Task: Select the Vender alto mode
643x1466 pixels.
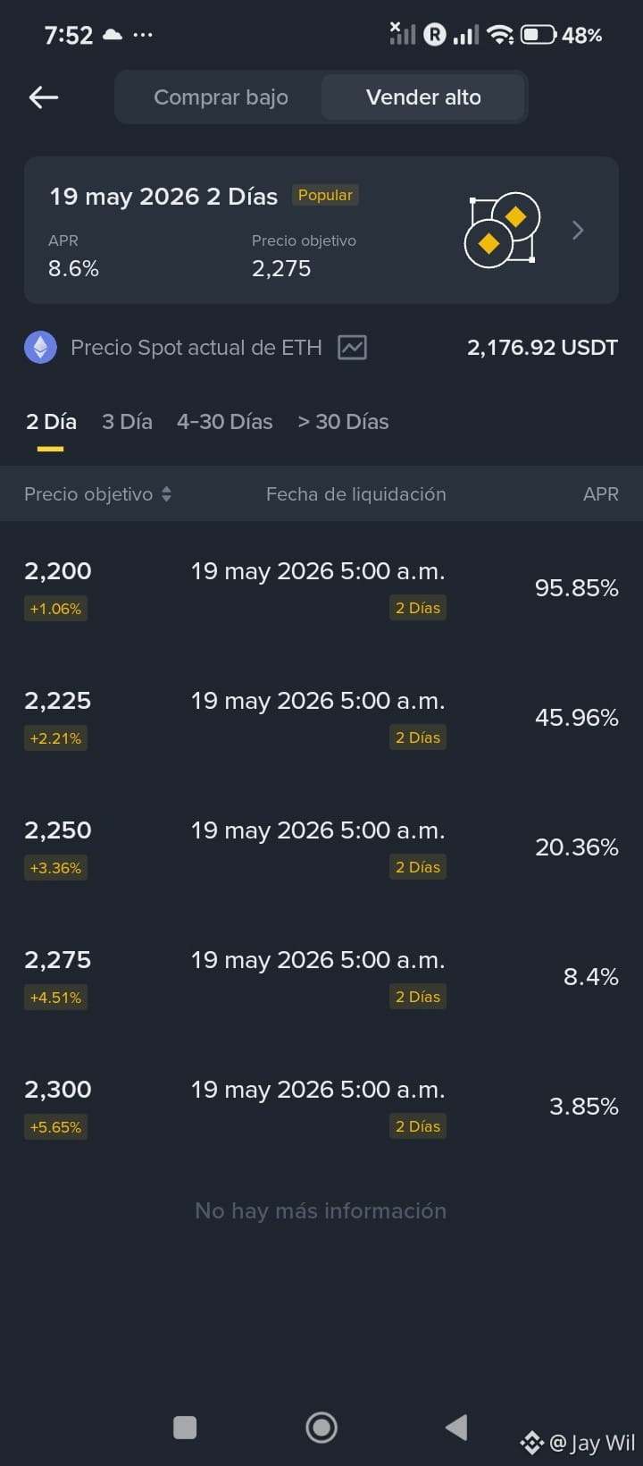Action: [x=423, y=97]
